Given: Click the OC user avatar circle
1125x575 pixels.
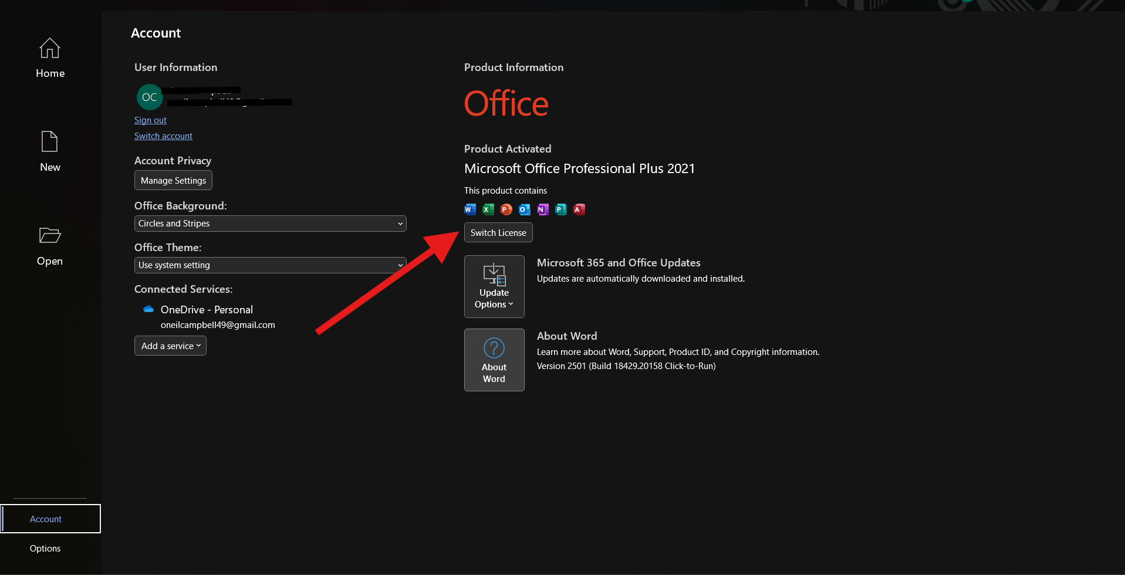Looking at the screenshot, I should [x=150, y=97].
